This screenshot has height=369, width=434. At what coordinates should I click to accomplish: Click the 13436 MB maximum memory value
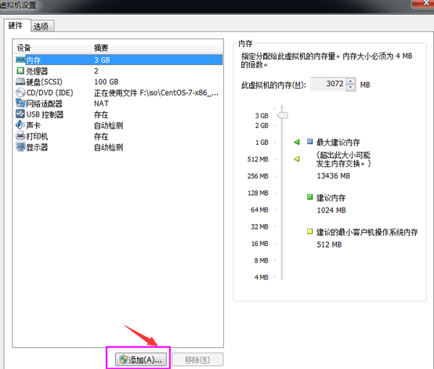click(x=334, y=175)
